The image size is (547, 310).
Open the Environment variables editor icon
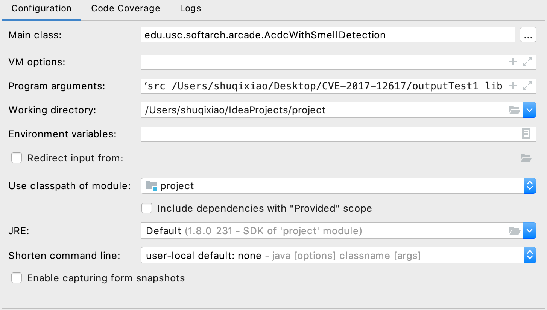point(527,134)
